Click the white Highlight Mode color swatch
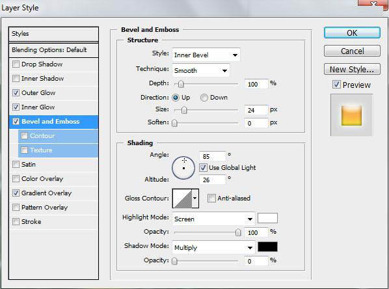Screen dimensions: 389x289 (x=267, y=218)
